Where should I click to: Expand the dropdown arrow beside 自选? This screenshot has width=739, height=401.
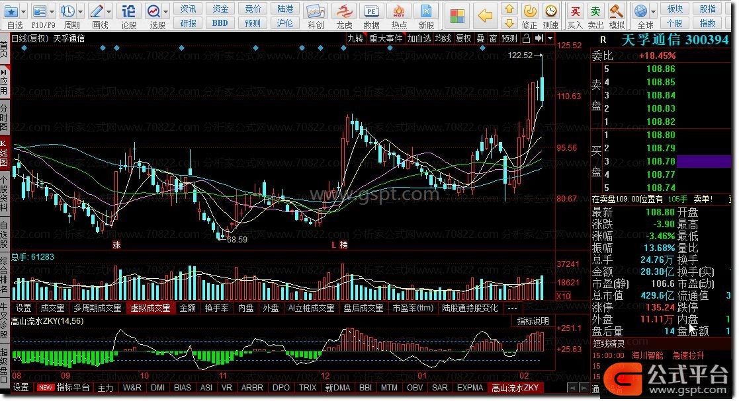pyautogui.click(x=23, y=11)
